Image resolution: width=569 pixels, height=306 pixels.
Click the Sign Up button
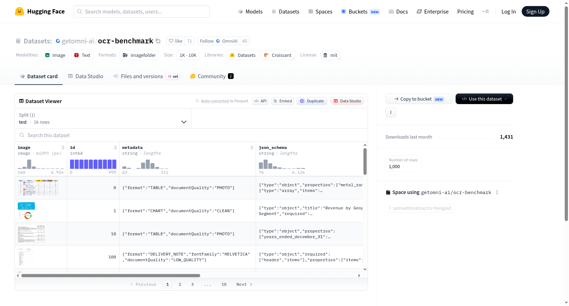(x=535, y=11)
